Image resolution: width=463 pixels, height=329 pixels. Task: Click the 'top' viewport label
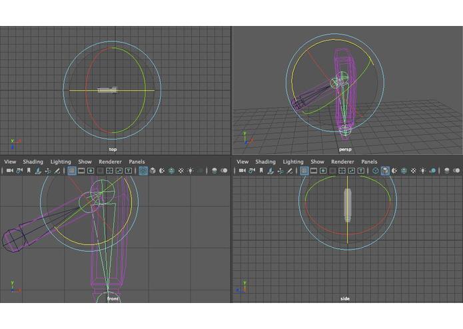point(113,150)
